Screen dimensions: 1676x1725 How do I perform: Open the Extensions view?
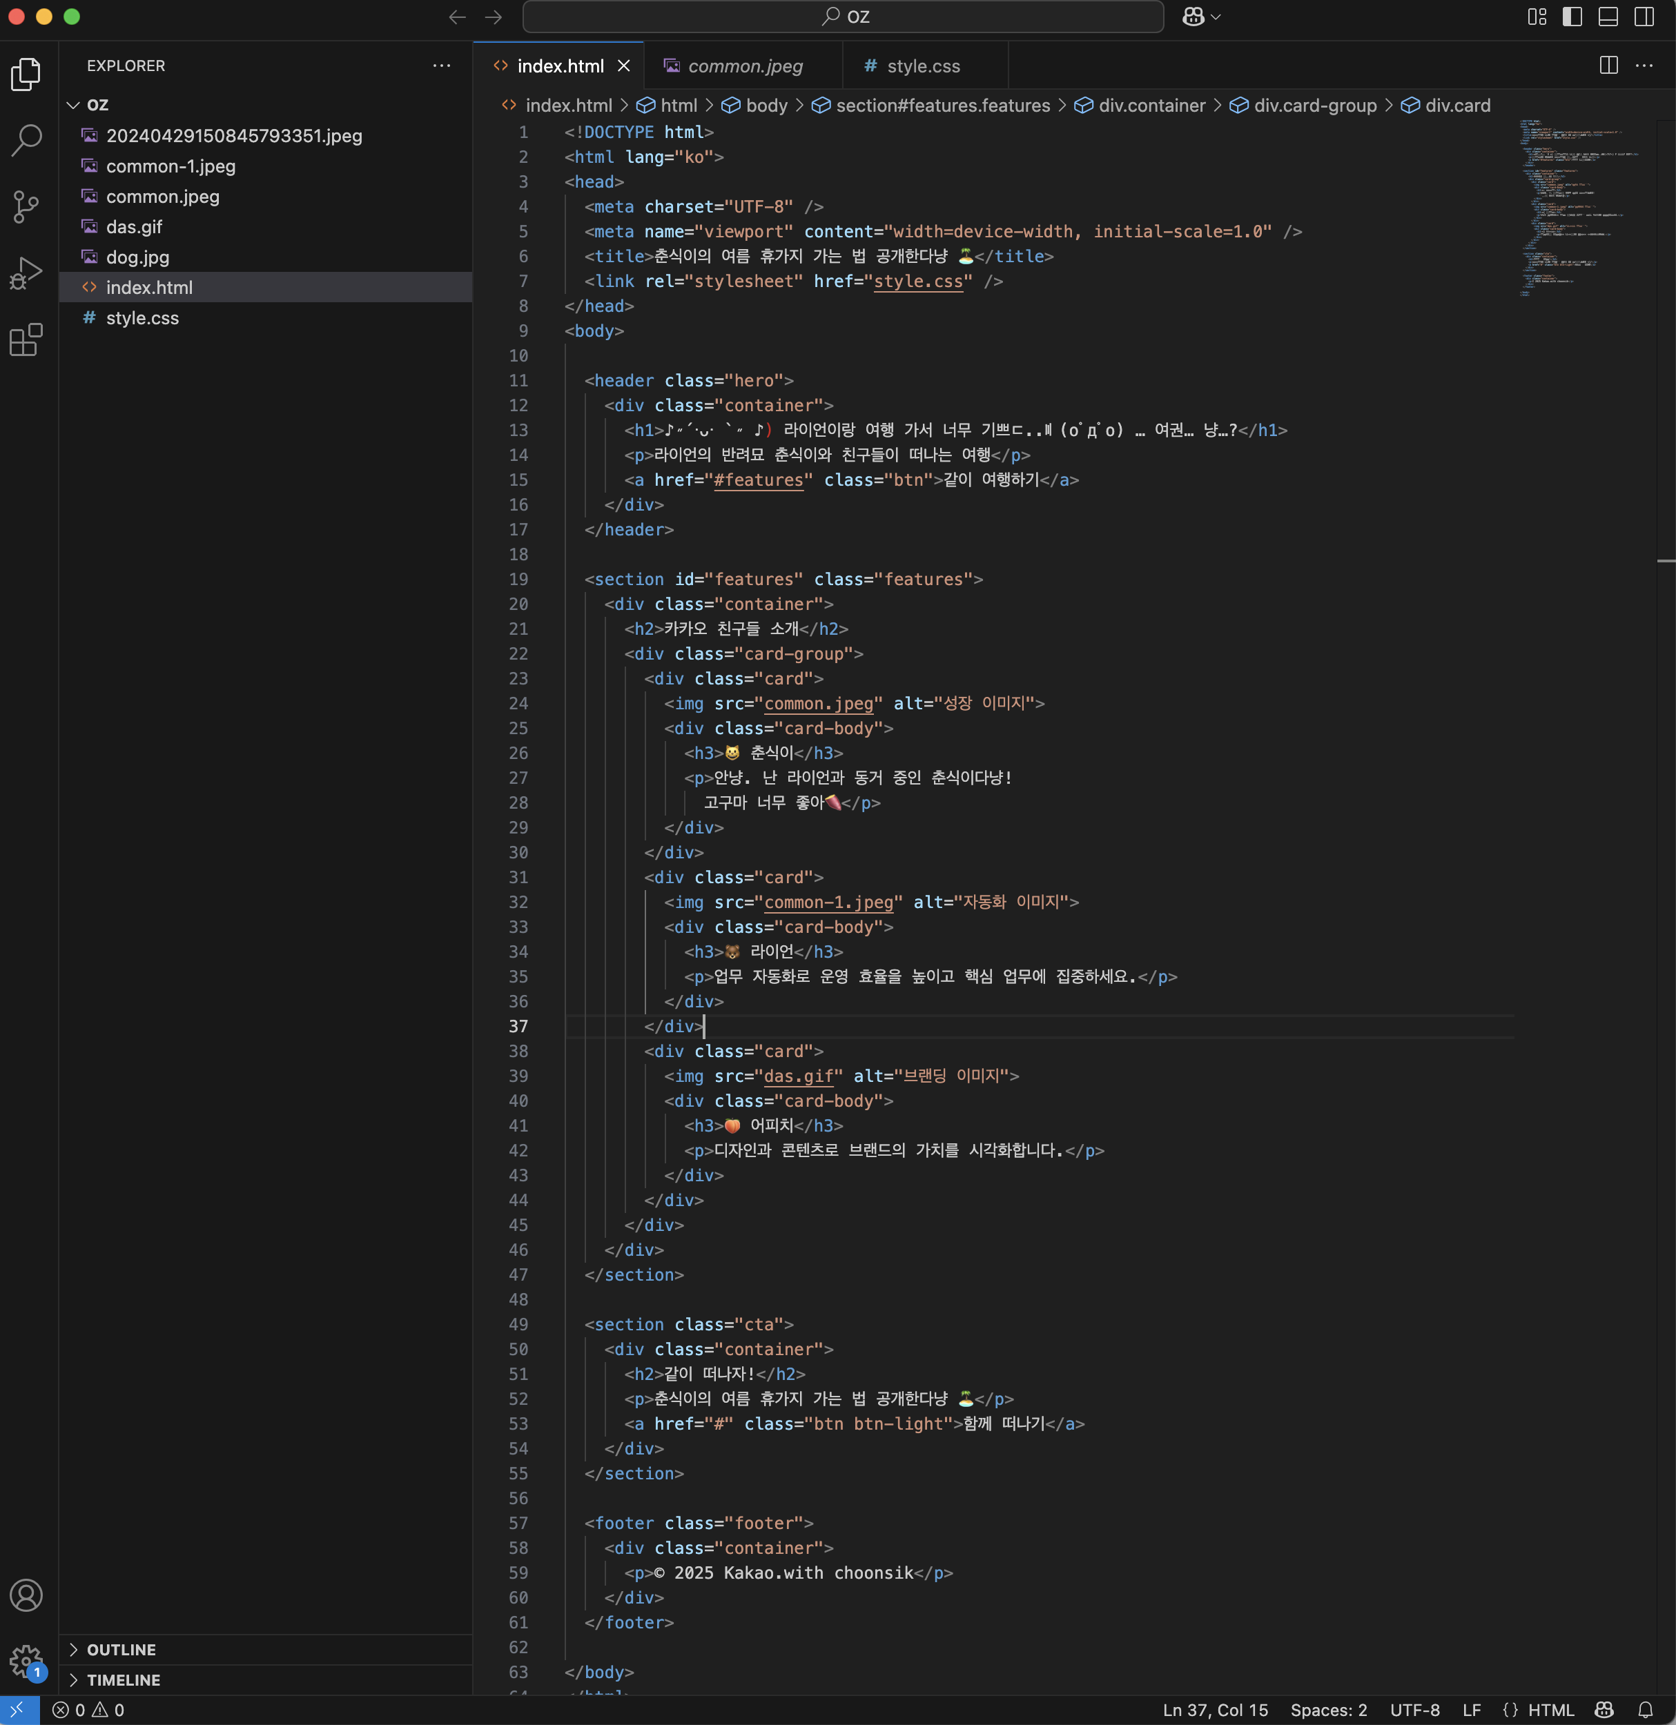pos(26,339)
